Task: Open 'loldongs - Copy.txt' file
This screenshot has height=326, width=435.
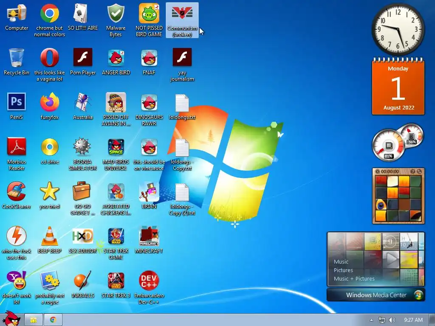Action: click(x=182, y=154)
